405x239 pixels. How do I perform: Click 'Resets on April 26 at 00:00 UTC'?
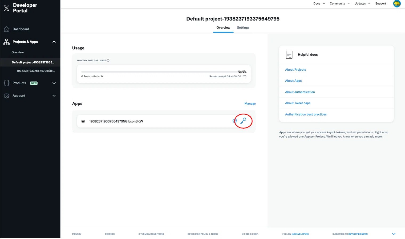click(x=228, y=77)
